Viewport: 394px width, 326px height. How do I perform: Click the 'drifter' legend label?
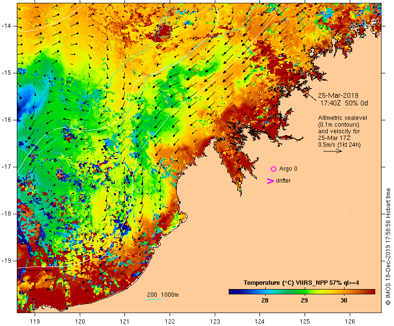283,181
